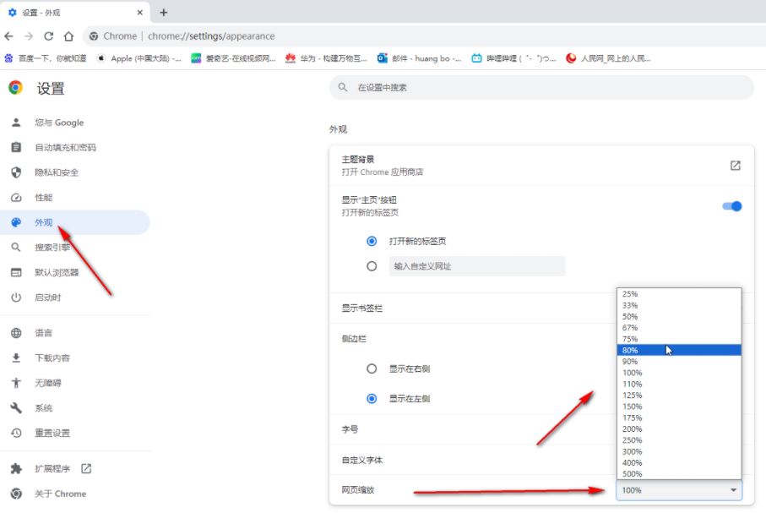Open the 百度一下 bookmark
766x513 pixels.
pyautogui.click(x=46, y=58)
